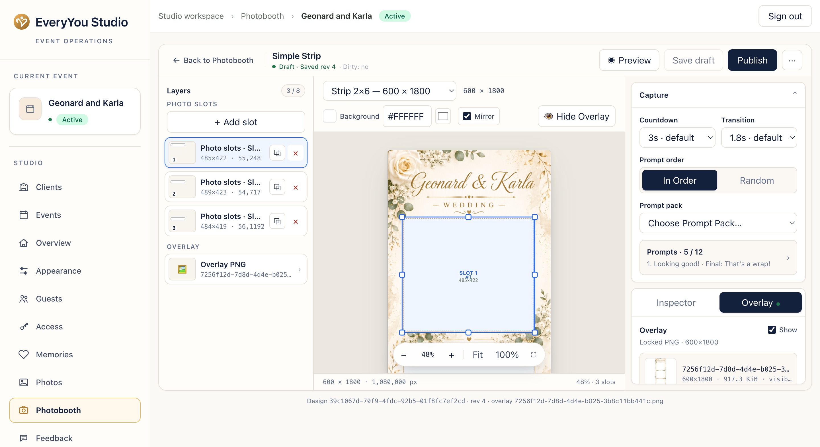Duplicate photo slot 3 using its copy icon
The width and height of the screenshot is (820, 447).
[277, 222]
